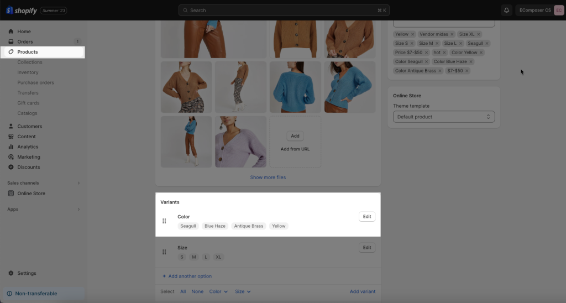Image resolution: width=566 pixels, height=303 pixels.
Task: Click Add from URL
Action: [295, 149]
